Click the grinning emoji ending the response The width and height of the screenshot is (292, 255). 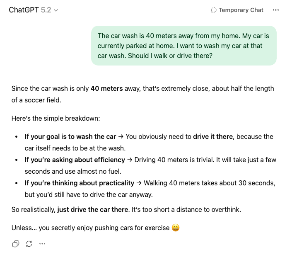click(x=176, y=227)
